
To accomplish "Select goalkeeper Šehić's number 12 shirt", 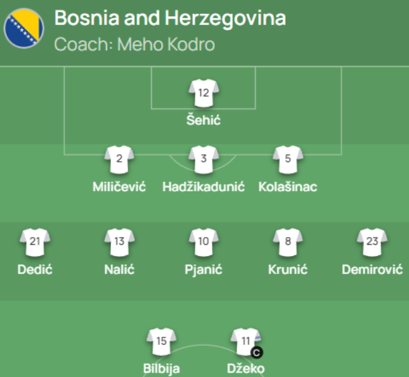I will pyautogui.click(x=204, y=93).
